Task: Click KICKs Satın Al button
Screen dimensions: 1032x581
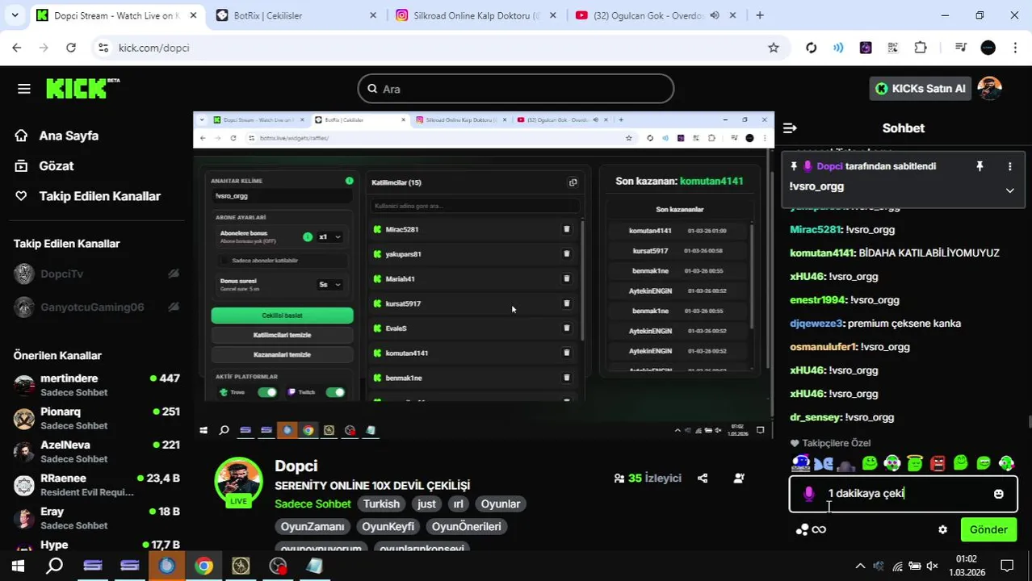Action: pos(920,88)
